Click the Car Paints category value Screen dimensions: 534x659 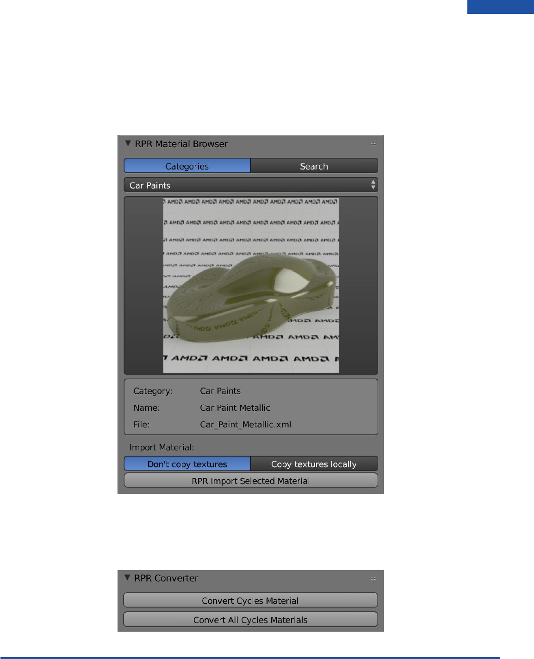(x=220, y=391)
